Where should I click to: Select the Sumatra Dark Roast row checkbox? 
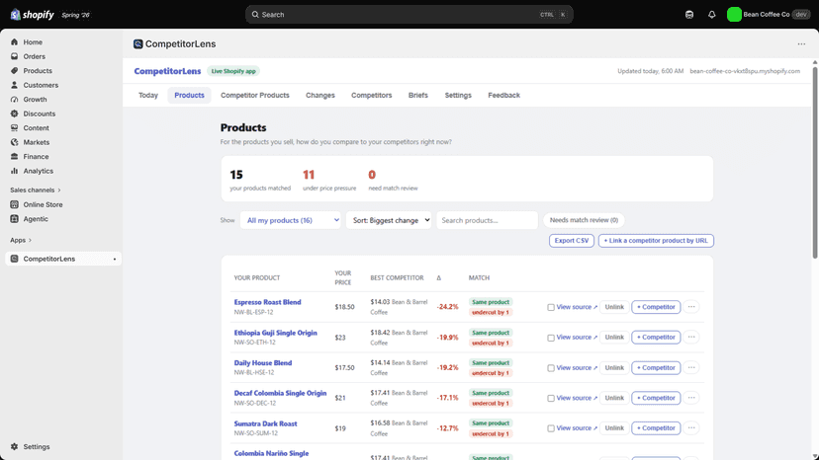[551, 428]
